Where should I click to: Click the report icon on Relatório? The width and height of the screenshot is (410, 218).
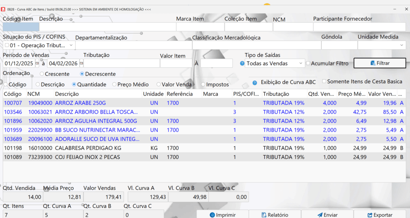(264, 215)
